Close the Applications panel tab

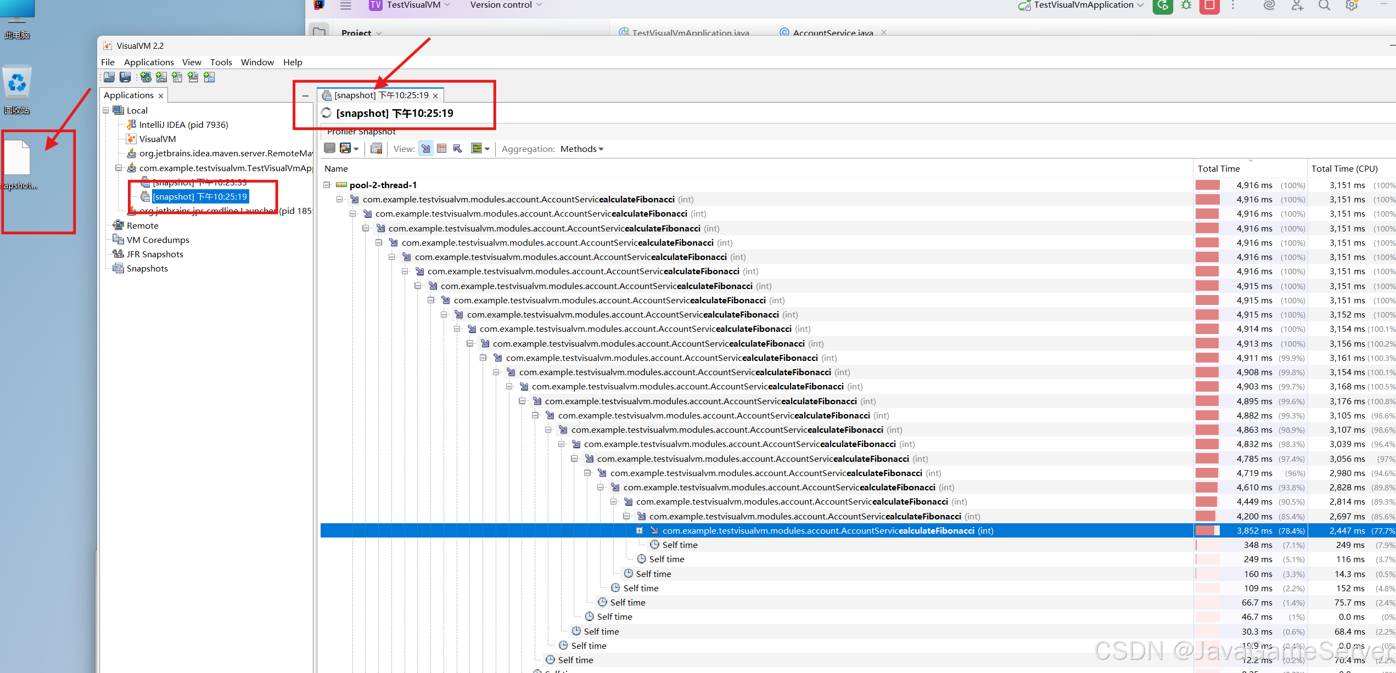coord(161,96)
